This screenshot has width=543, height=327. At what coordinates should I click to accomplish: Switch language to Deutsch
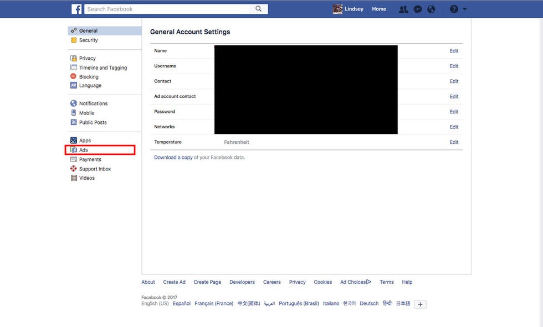click(369, 304)
